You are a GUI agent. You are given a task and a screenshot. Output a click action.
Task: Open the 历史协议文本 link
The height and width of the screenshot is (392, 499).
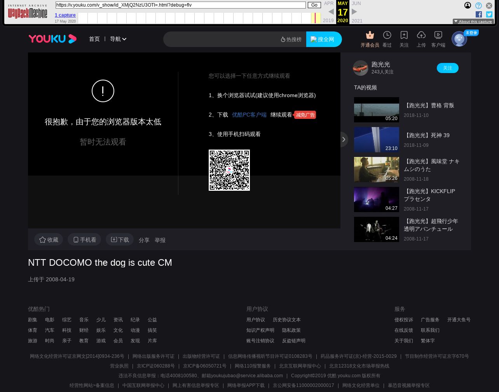coord(287,320)
